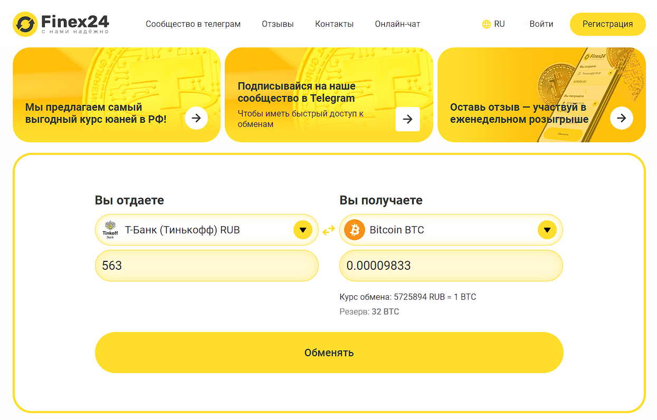
Task: Open the Контакты menu item
Action: coord(335,24)
